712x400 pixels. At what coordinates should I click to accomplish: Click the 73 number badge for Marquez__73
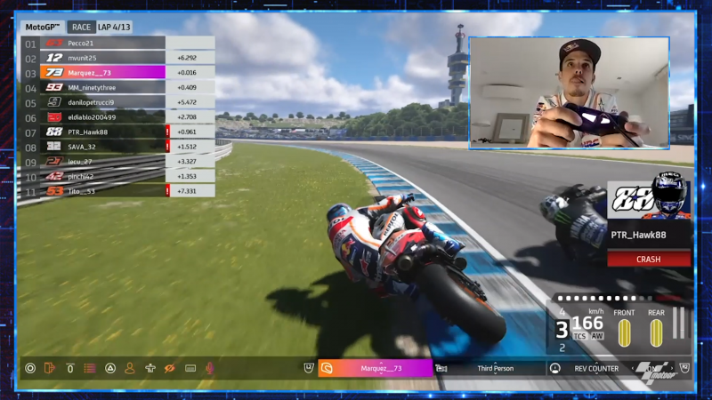click(54, 73)
